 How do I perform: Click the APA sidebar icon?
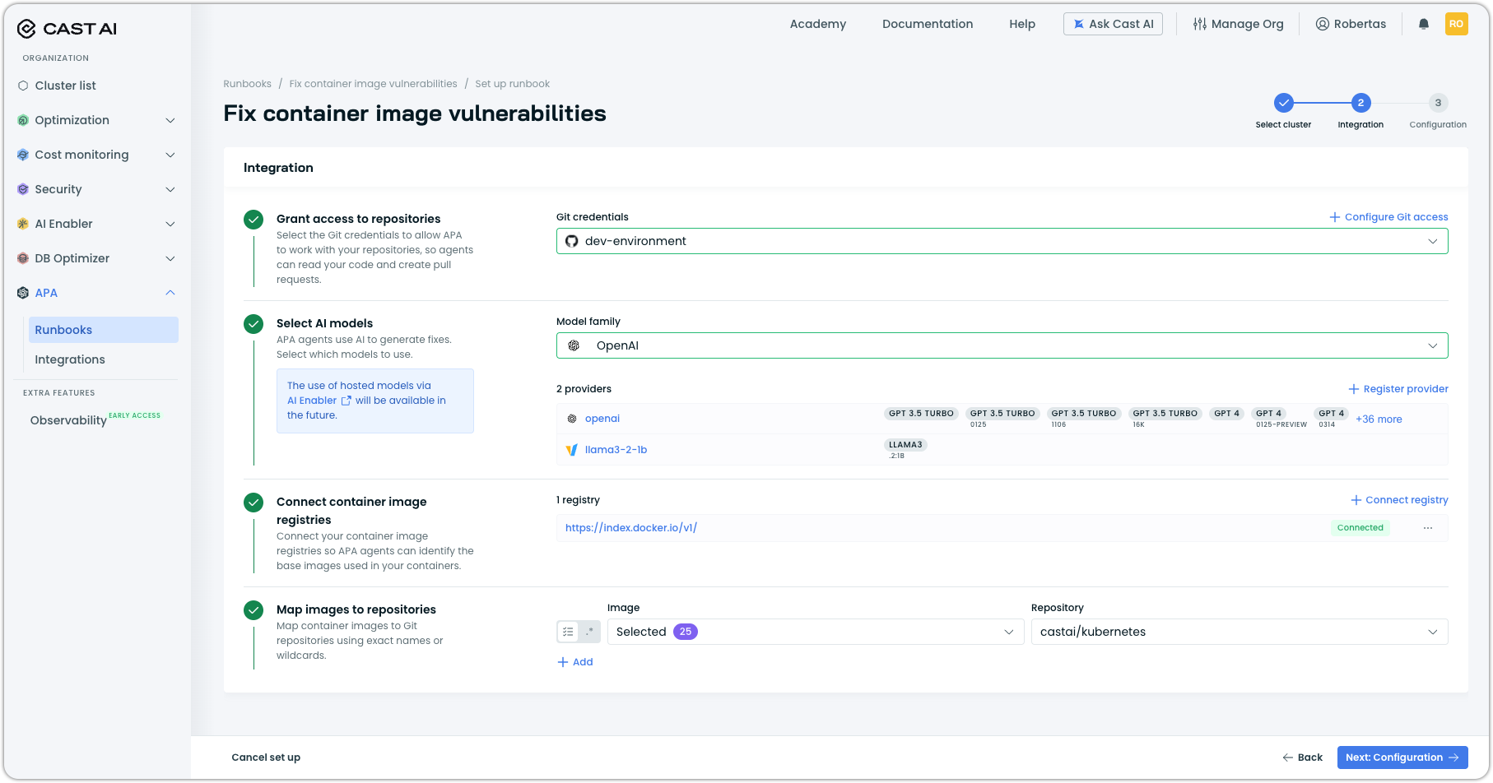[x=23, y=293]
